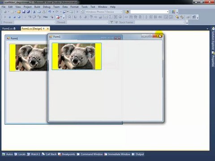The image size is (215, 161).
Task: Click the Step Over icon
Action: (x=34, y=17)
